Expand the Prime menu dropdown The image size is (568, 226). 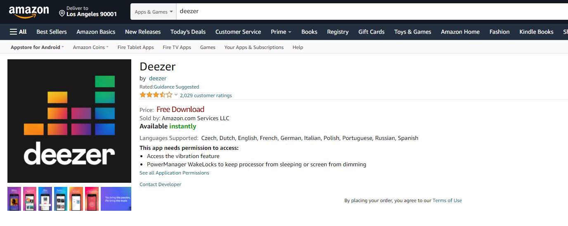pos(281,32)
